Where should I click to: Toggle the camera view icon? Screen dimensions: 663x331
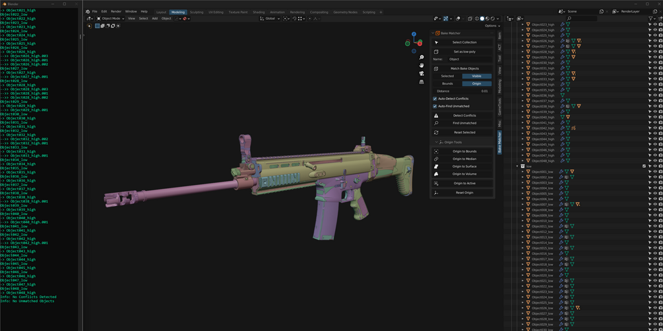(x=422, y=73)
